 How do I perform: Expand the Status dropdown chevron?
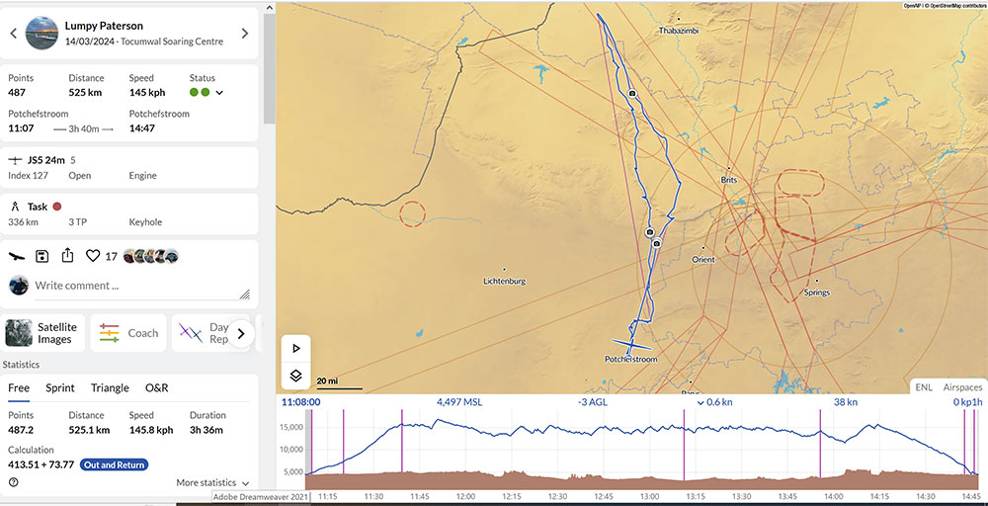(x=219, y=93)
